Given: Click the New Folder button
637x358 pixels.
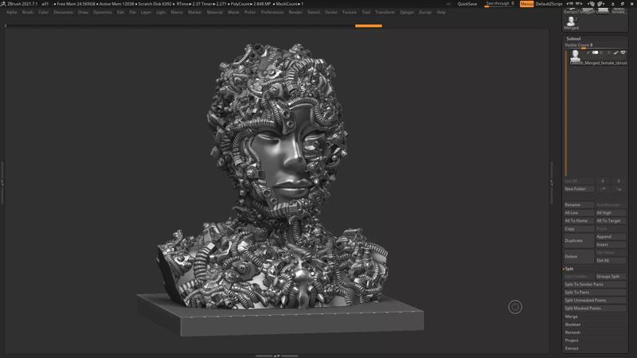Looking at the screenshot, I should [578, 189].
